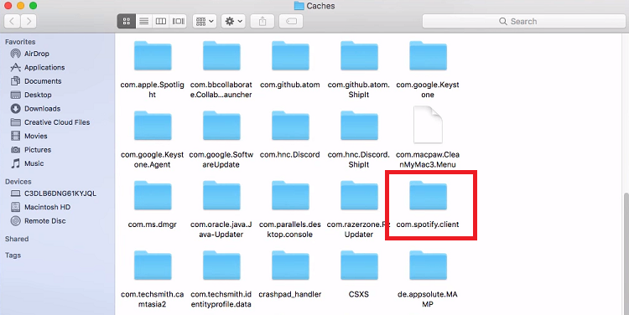Switch to column view
The width and height of the screenshot is (629, 315).
161,21
